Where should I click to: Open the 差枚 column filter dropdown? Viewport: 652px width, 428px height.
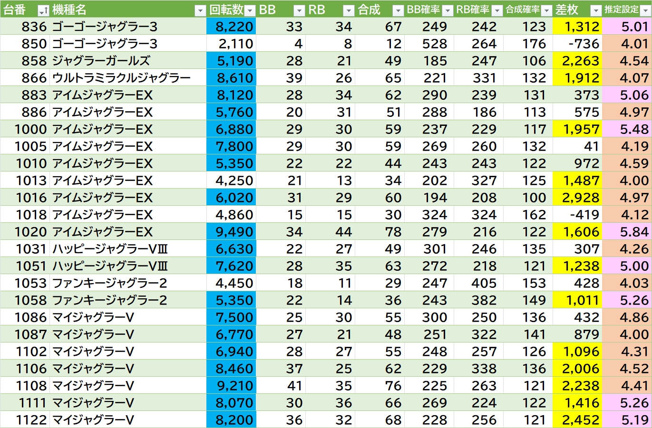[596, 10]
